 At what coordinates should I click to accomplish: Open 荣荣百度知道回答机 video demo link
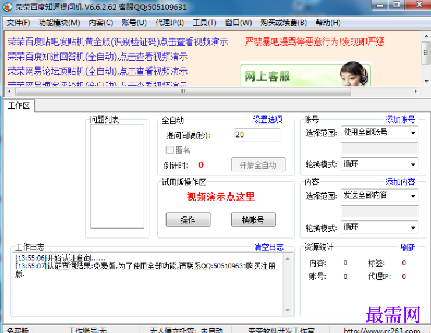pyautogui.click(x=98, y=57)
